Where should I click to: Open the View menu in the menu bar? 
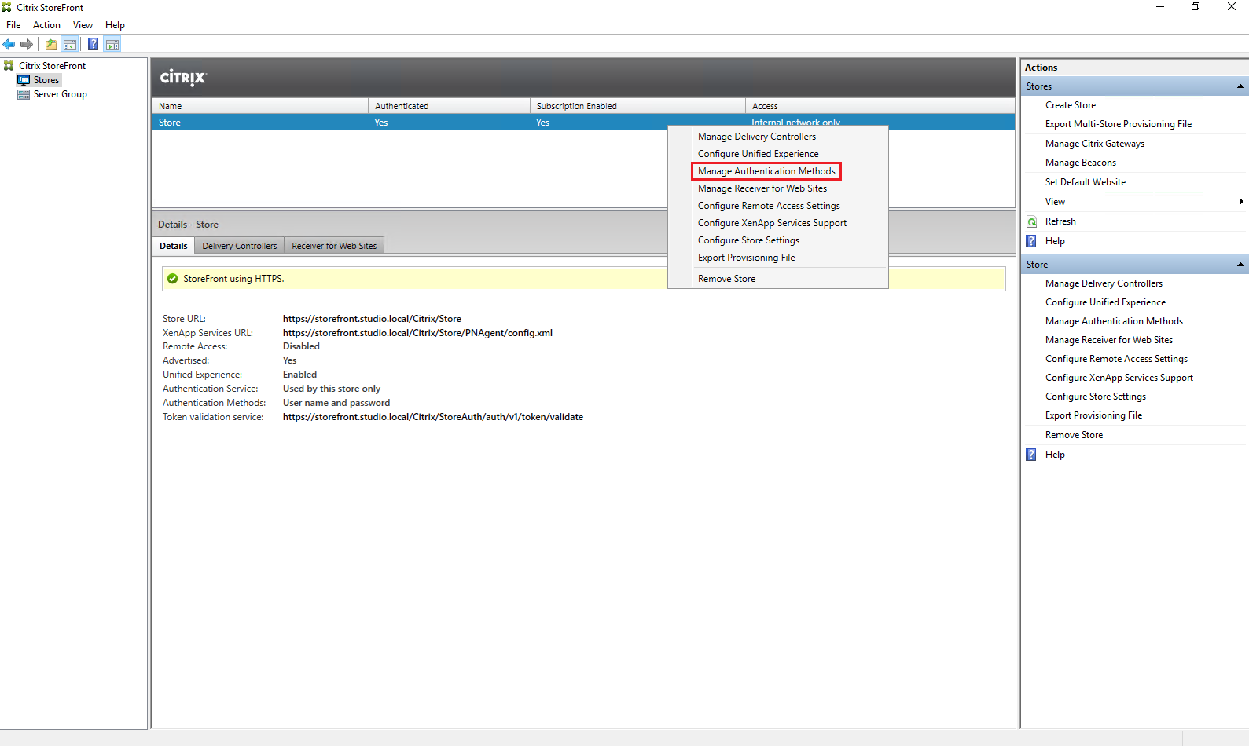(83, 25)
